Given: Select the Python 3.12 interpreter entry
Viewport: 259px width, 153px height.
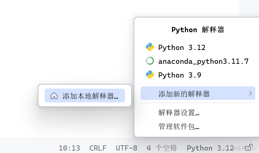Looking at the screenshot, I should click(x=198, y=48).
